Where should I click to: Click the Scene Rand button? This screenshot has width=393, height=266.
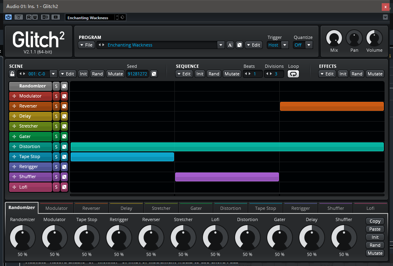(x=97, y=74)
